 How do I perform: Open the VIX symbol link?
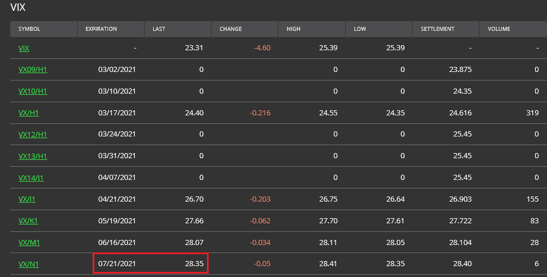tap(24, 48)
